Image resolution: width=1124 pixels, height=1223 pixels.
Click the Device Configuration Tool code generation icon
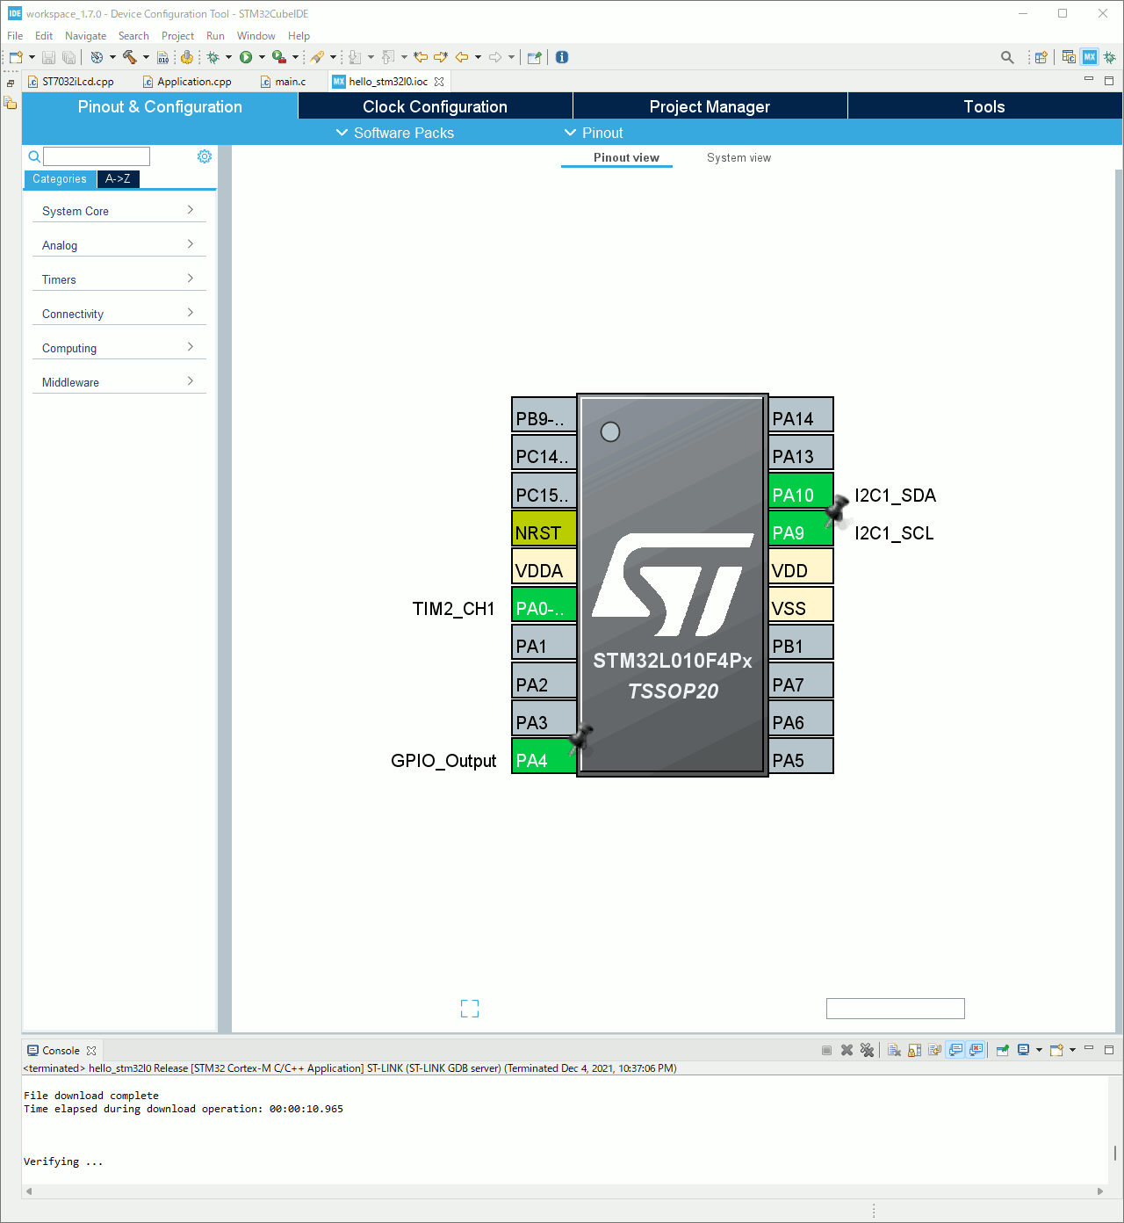pos(186,57)
